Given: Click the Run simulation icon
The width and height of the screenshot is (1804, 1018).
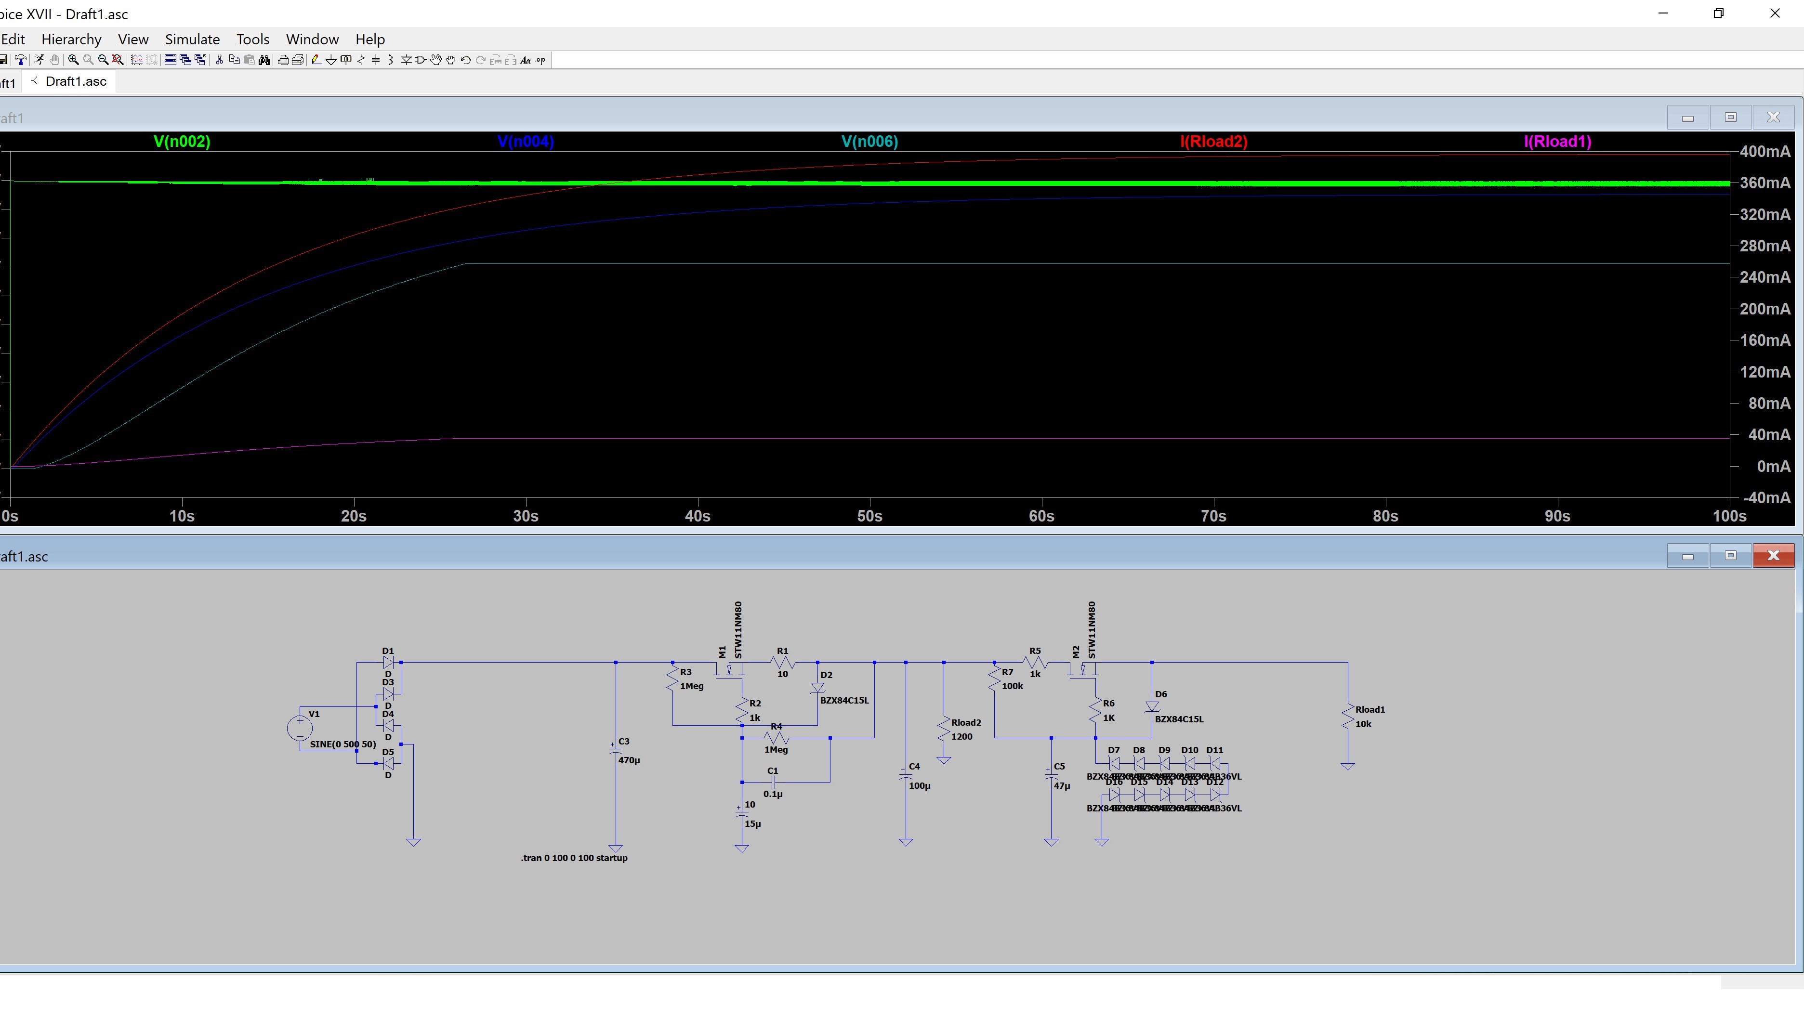Looking at the screenshot, I should point(39,60).
